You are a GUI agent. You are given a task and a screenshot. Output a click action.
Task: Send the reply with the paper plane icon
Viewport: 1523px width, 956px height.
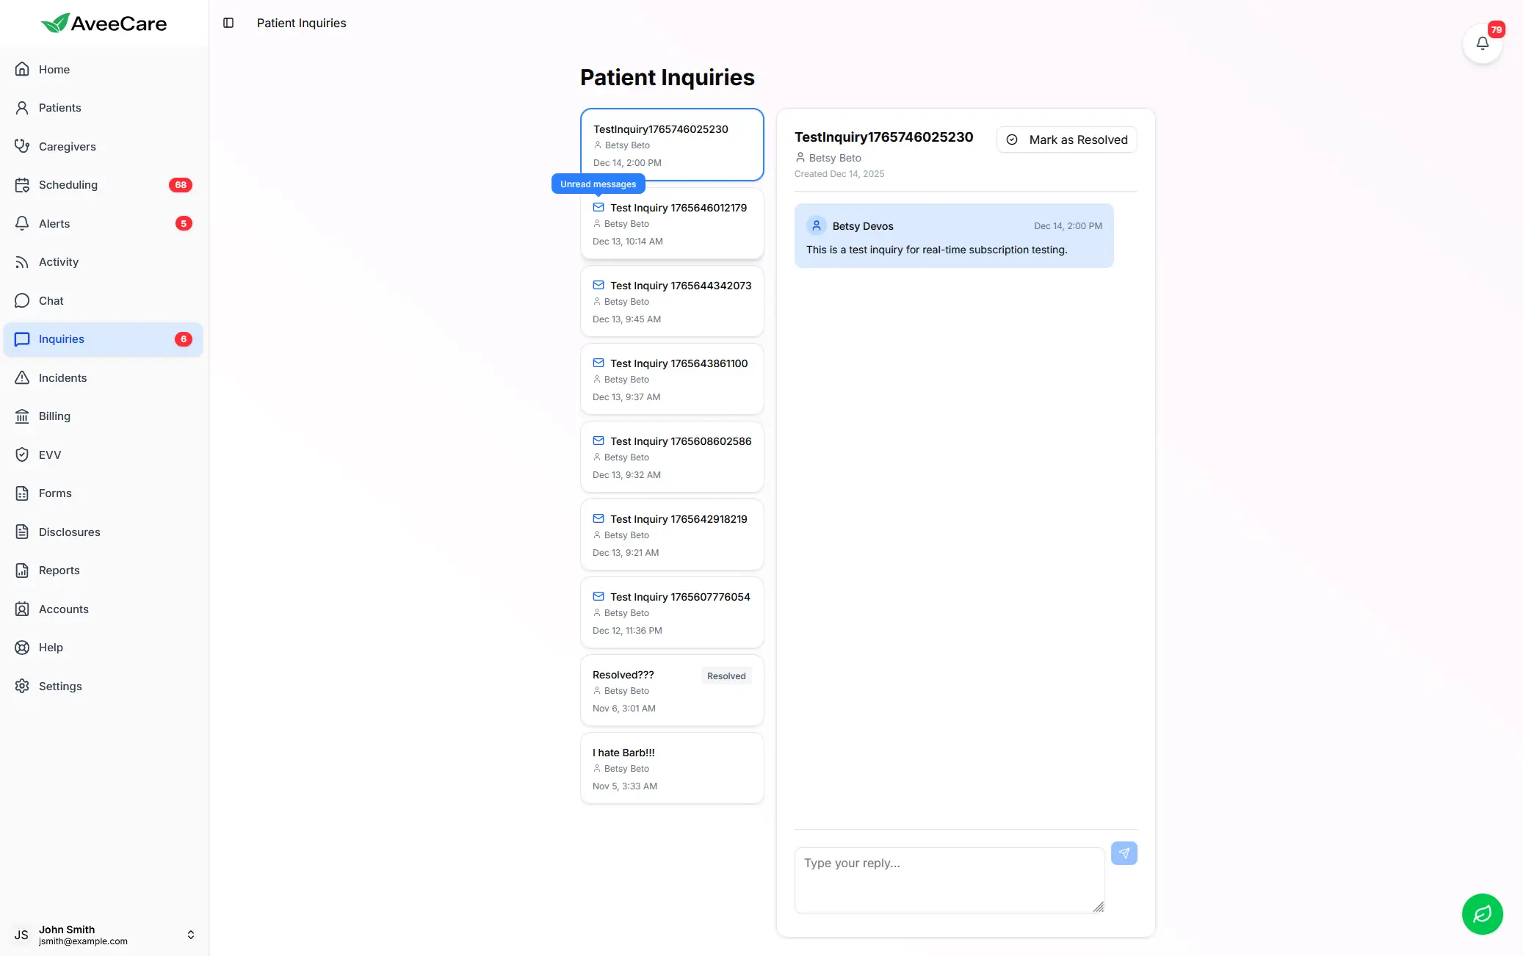pos(1124,853)
